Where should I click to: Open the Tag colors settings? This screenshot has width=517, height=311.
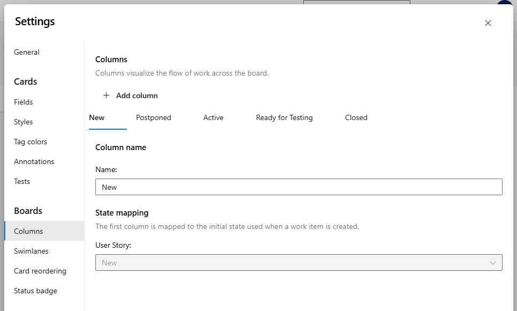(30, 142)
